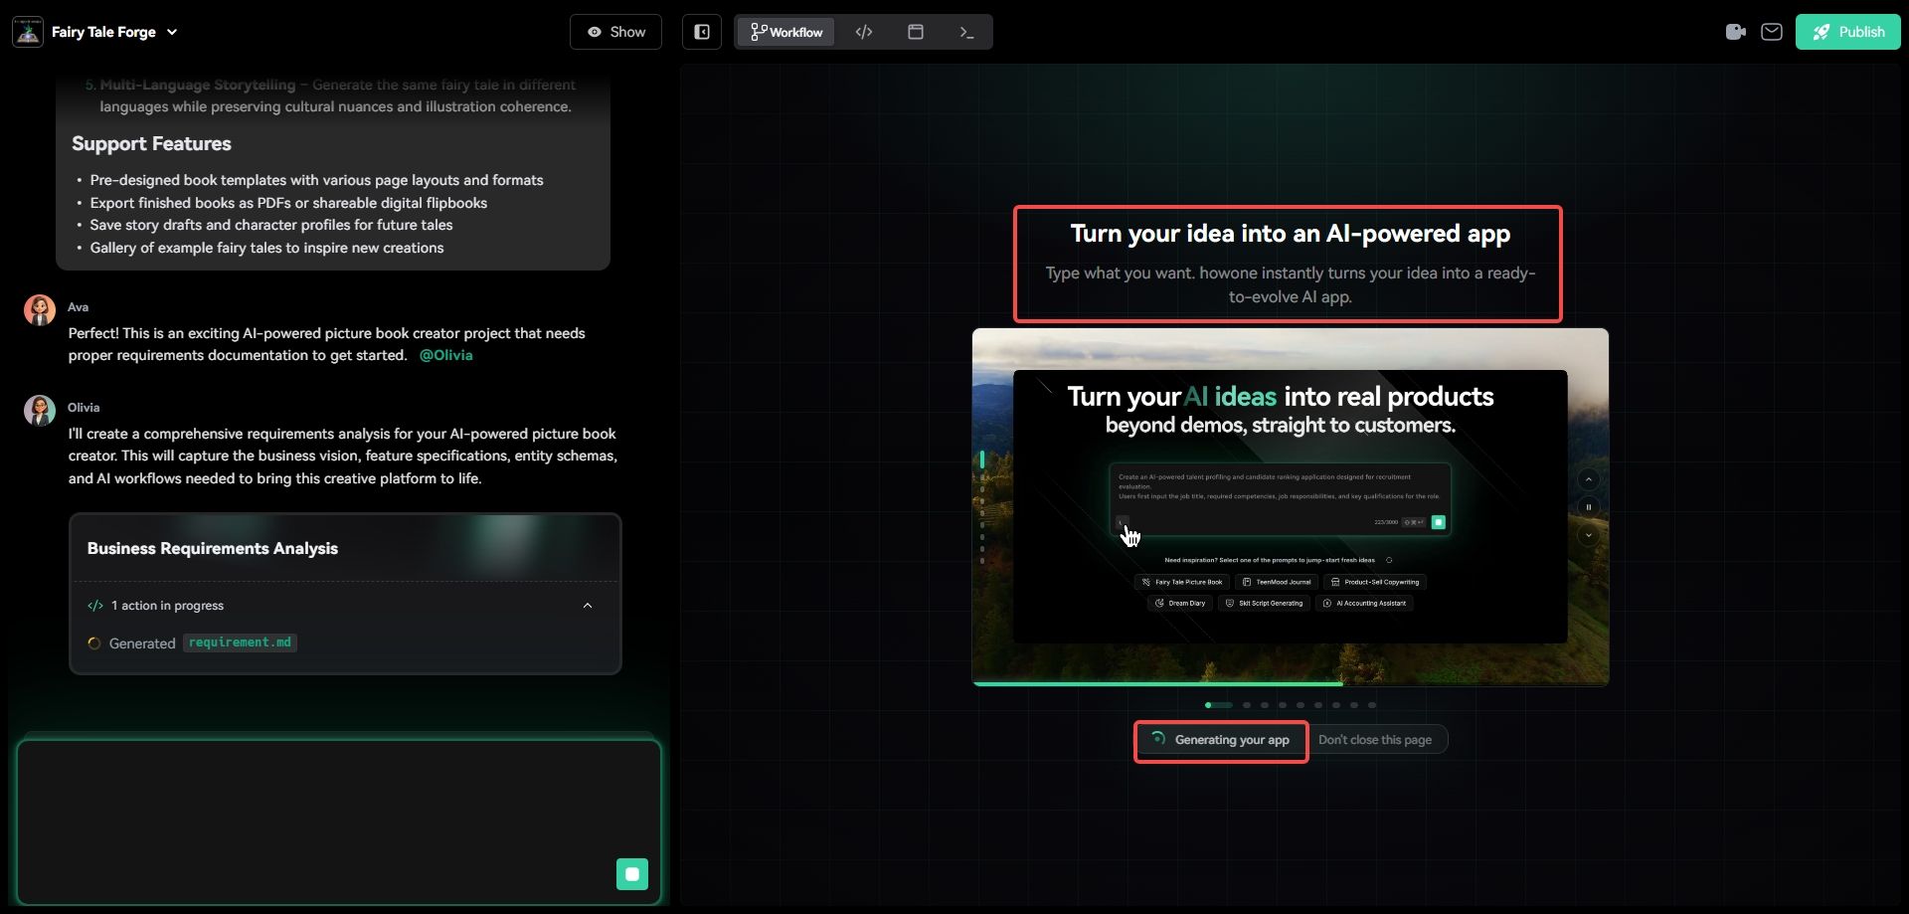Collapse the actions in progress section
Screen dimensions: 1909x914
[x=587, y=606]
